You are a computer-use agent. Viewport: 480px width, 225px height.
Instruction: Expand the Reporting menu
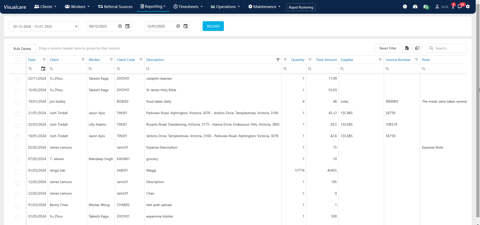pos(153,6)
